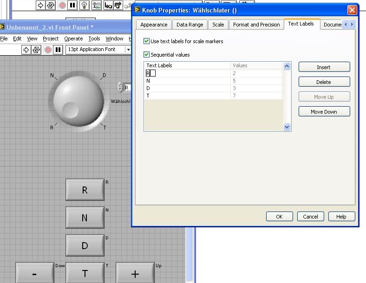
Task: Open the Tools menu
Action: click(94, 39)
